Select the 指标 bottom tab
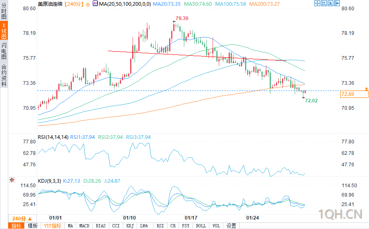This screenshot has height=229, width=369. click(16, 226)
